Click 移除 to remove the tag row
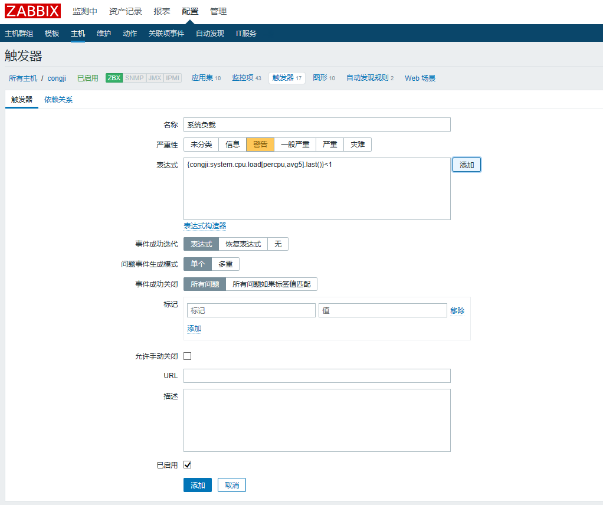 coord(457,310)
